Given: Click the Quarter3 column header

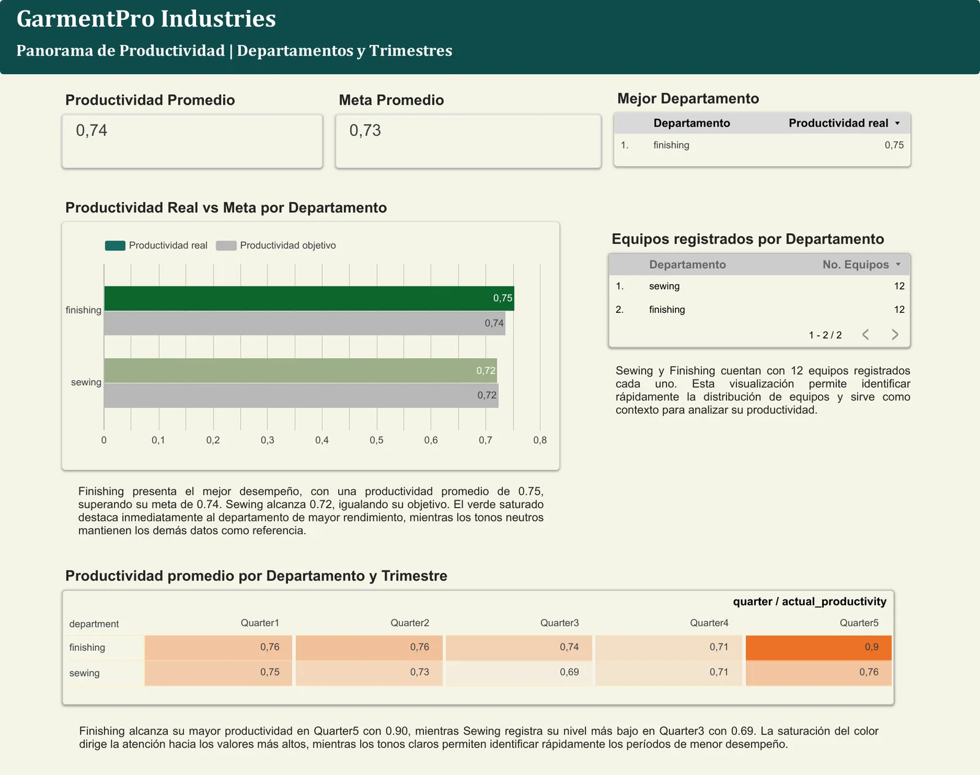Looking at the screenshot, I should 559,623.
